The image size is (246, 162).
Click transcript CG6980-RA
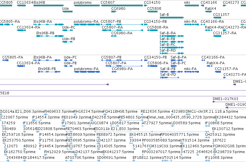click(x=114, y=36)
